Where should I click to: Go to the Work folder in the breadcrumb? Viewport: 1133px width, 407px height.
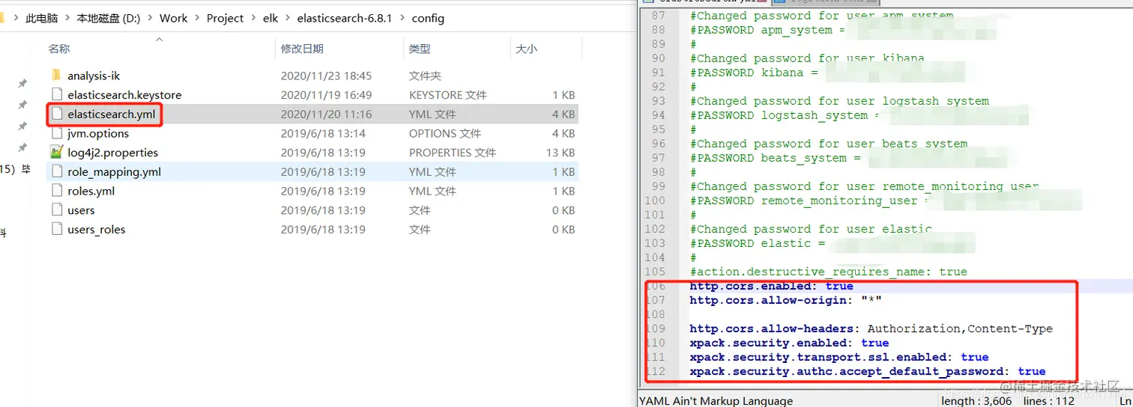point(173,18)
